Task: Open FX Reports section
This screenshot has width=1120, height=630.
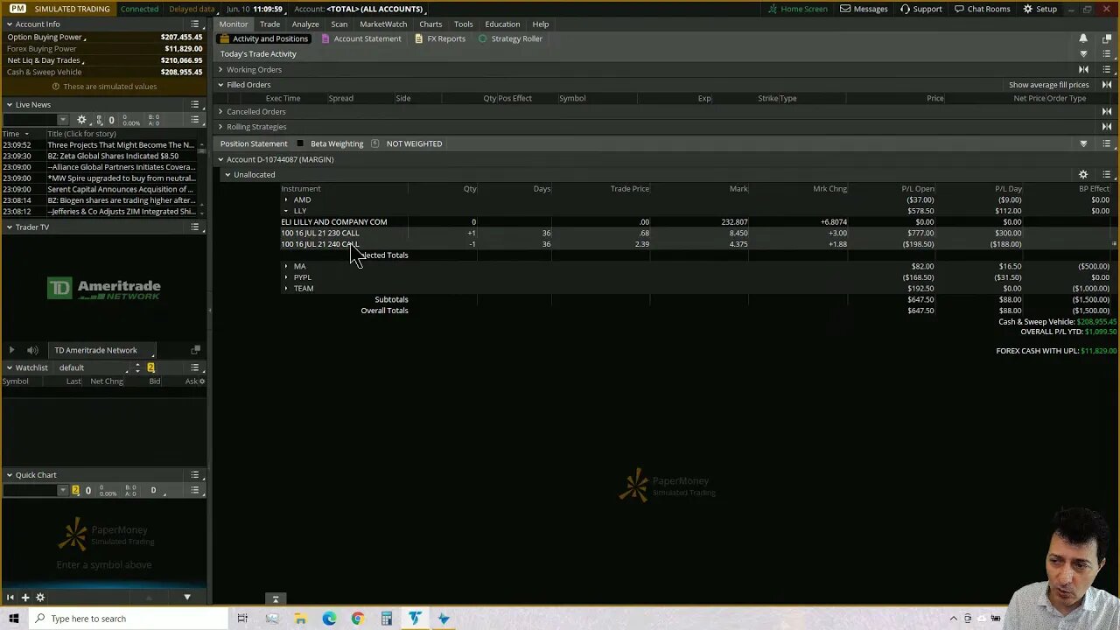Action: (440, 38)
